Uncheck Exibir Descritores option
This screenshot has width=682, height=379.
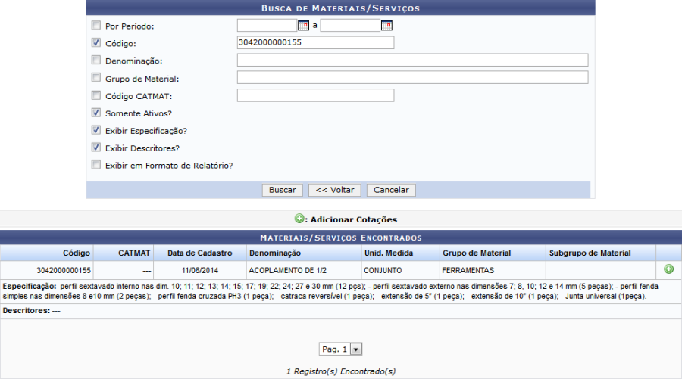96,148
